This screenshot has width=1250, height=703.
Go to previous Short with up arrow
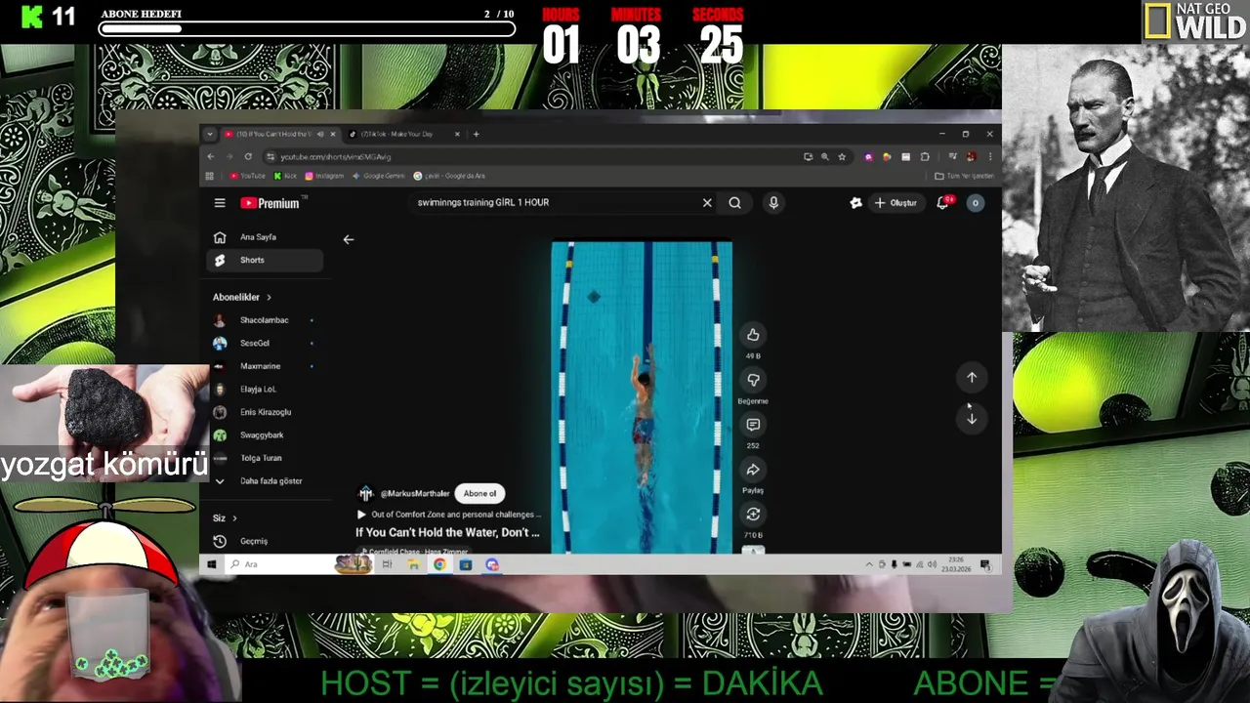click(x=972, y=377)
